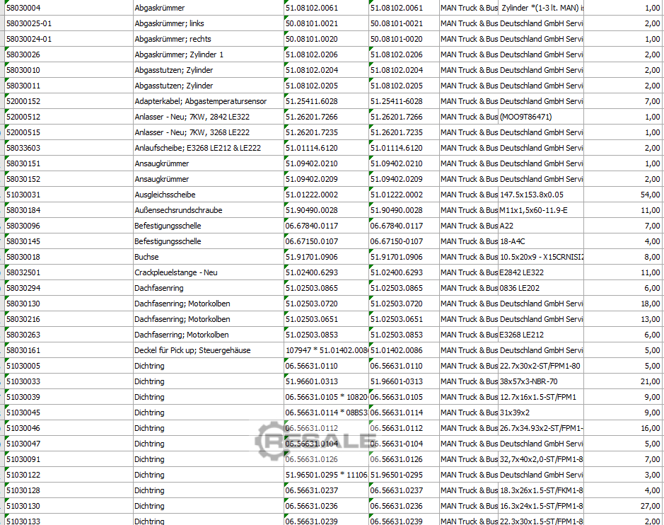Select the 'Ausgleichsscheibe' description cell
The width and height of the screenshot is (664, 525).
point(208,195)
